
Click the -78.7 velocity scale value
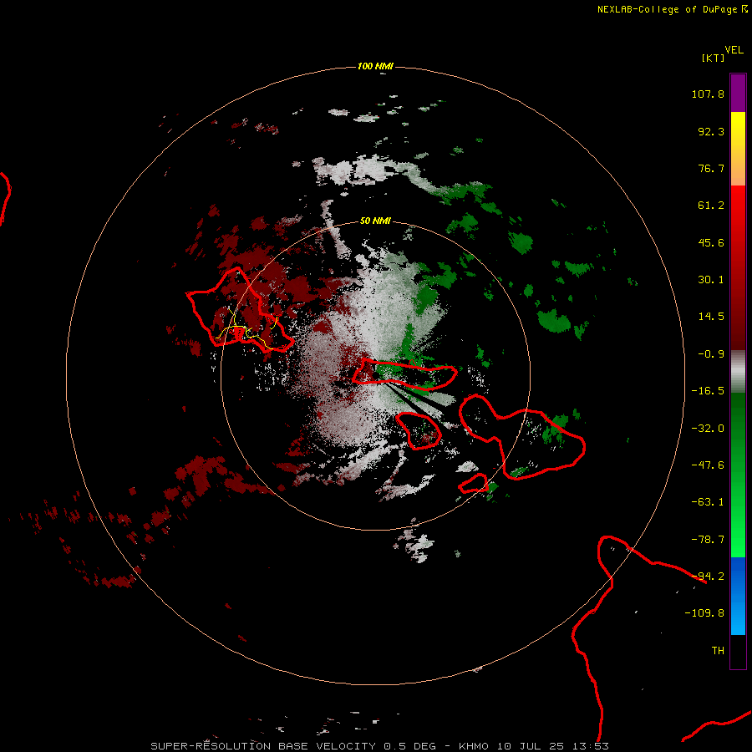pos(708,540)
